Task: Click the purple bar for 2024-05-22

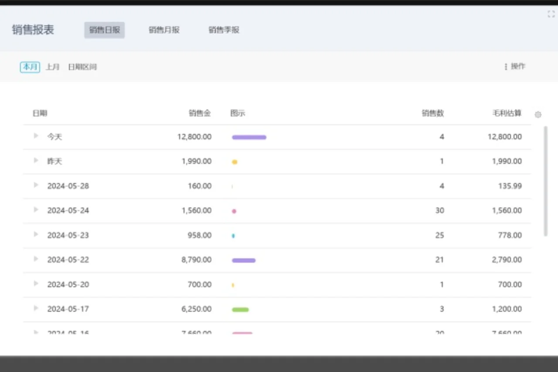Action: (x=244, y=260)
